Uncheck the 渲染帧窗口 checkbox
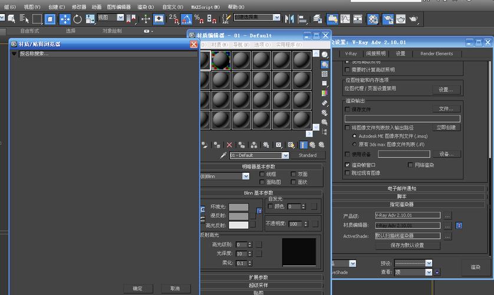 (347, 165)
